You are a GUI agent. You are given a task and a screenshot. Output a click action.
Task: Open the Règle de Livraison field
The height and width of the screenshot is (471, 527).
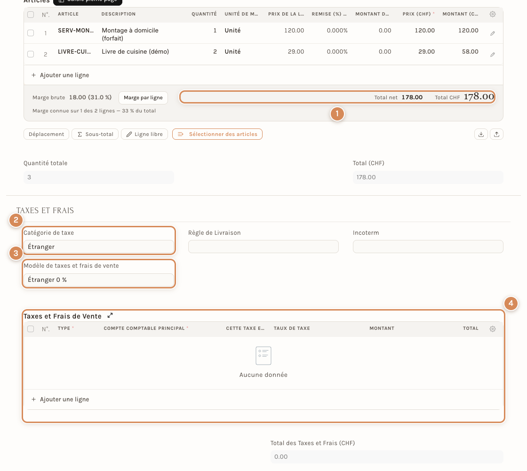[263, 247]
